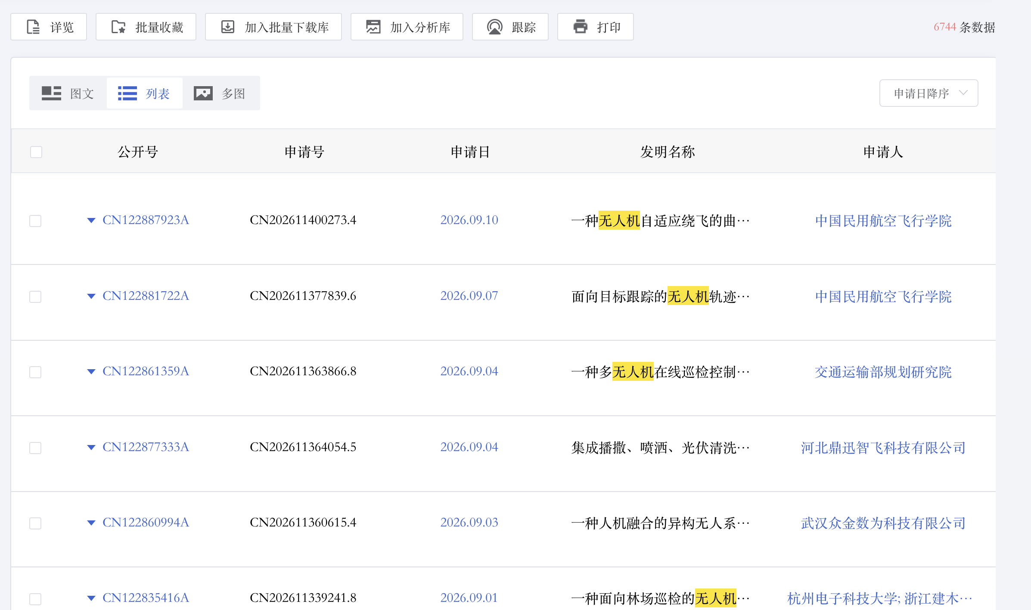
Task: Select the 列表 list view tab
Action: 144,93
